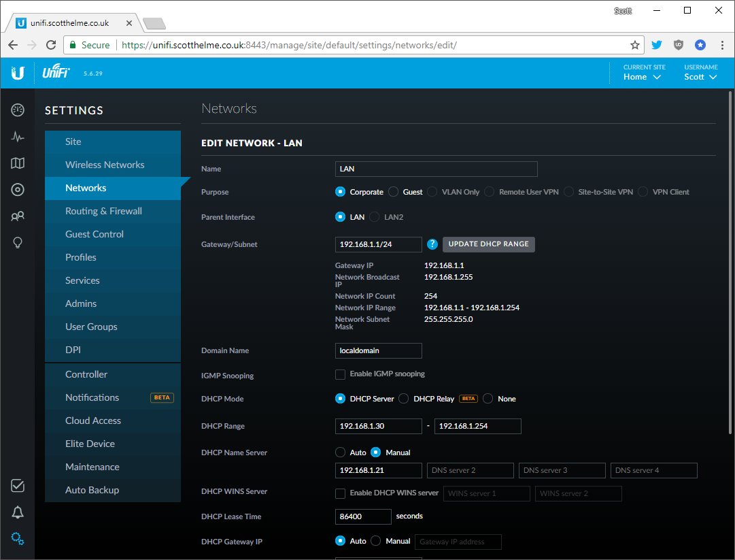Open the Devices list
735x560 pixels.
tap(17, 189)
